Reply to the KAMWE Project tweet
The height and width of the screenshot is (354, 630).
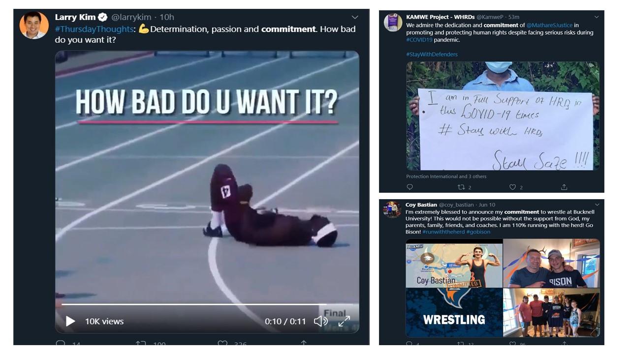pyautogui.click(x=409, y=187)
